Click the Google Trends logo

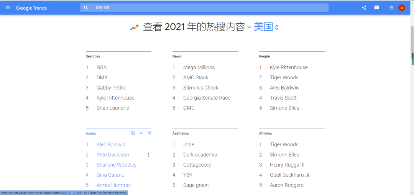tap(31, 8)
